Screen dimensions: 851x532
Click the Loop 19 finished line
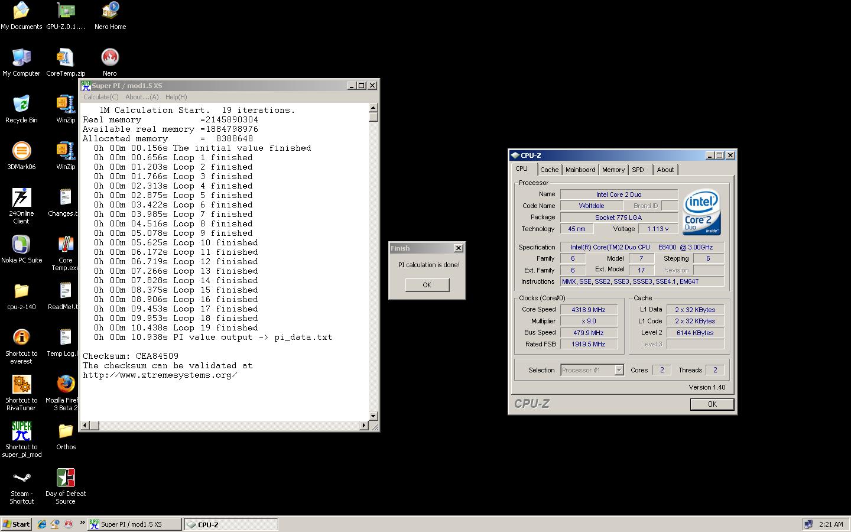point(176,328)
